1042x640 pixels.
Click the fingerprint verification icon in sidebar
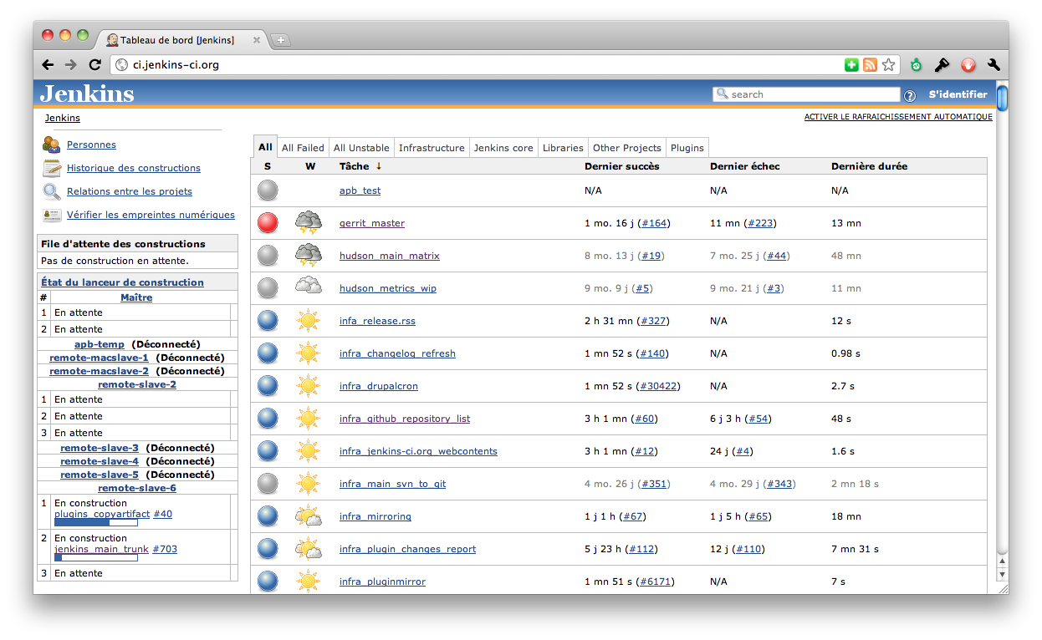(x=52, y=215)
